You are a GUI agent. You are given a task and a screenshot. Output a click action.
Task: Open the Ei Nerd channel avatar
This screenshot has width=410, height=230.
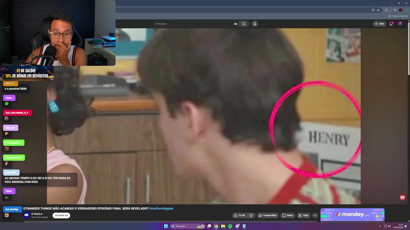point(27,215)
